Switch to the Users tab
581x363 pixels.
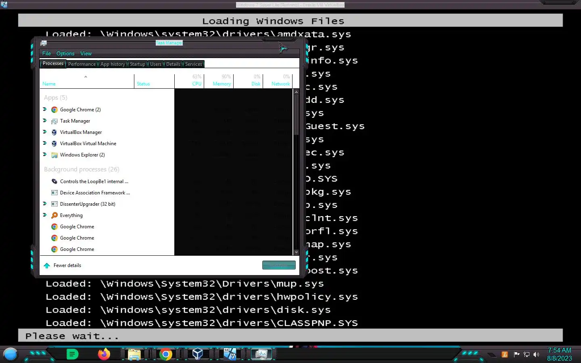(156, 64)
